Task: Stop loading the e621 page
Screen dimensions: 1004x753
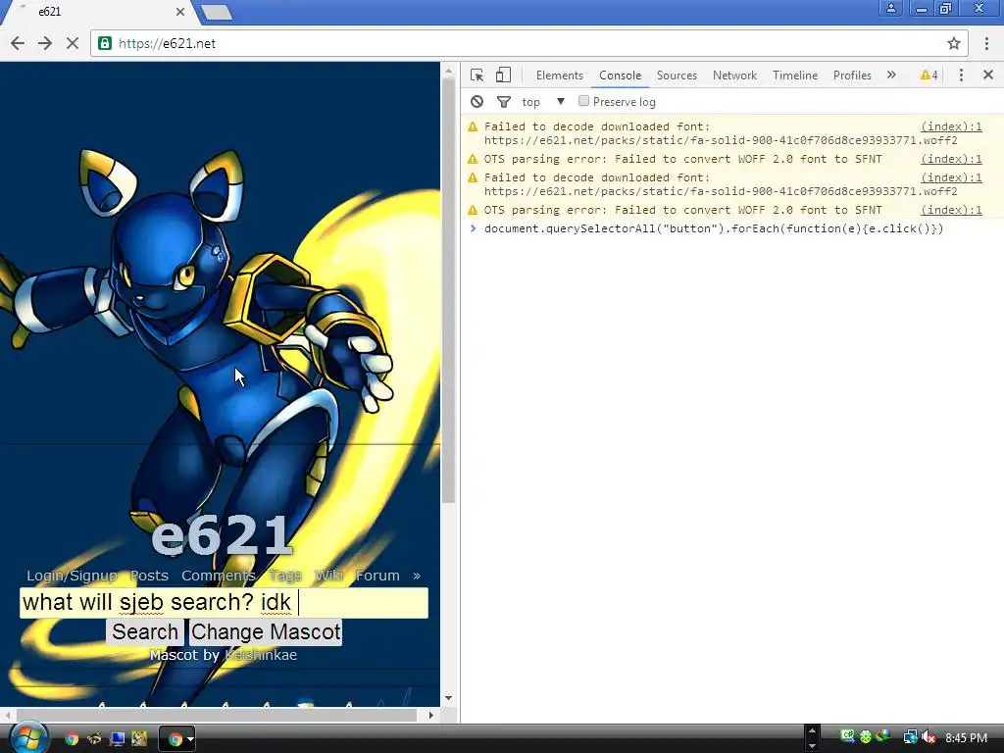Action: (x=73, y=43)
